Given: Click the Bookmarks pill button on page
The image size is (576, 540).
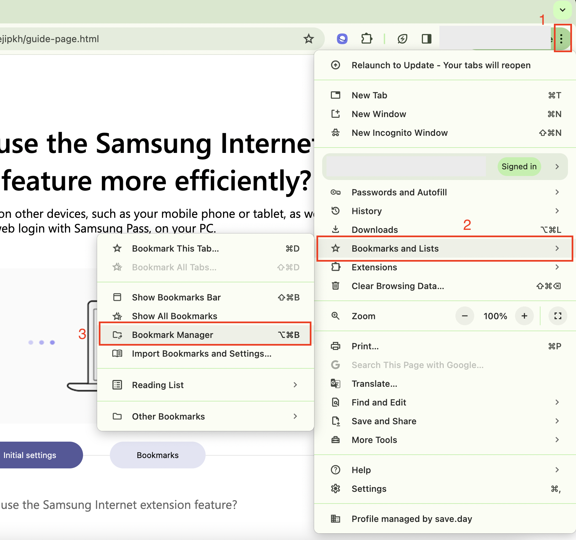Looking at the screenshot, I should (x=157, y=455).
